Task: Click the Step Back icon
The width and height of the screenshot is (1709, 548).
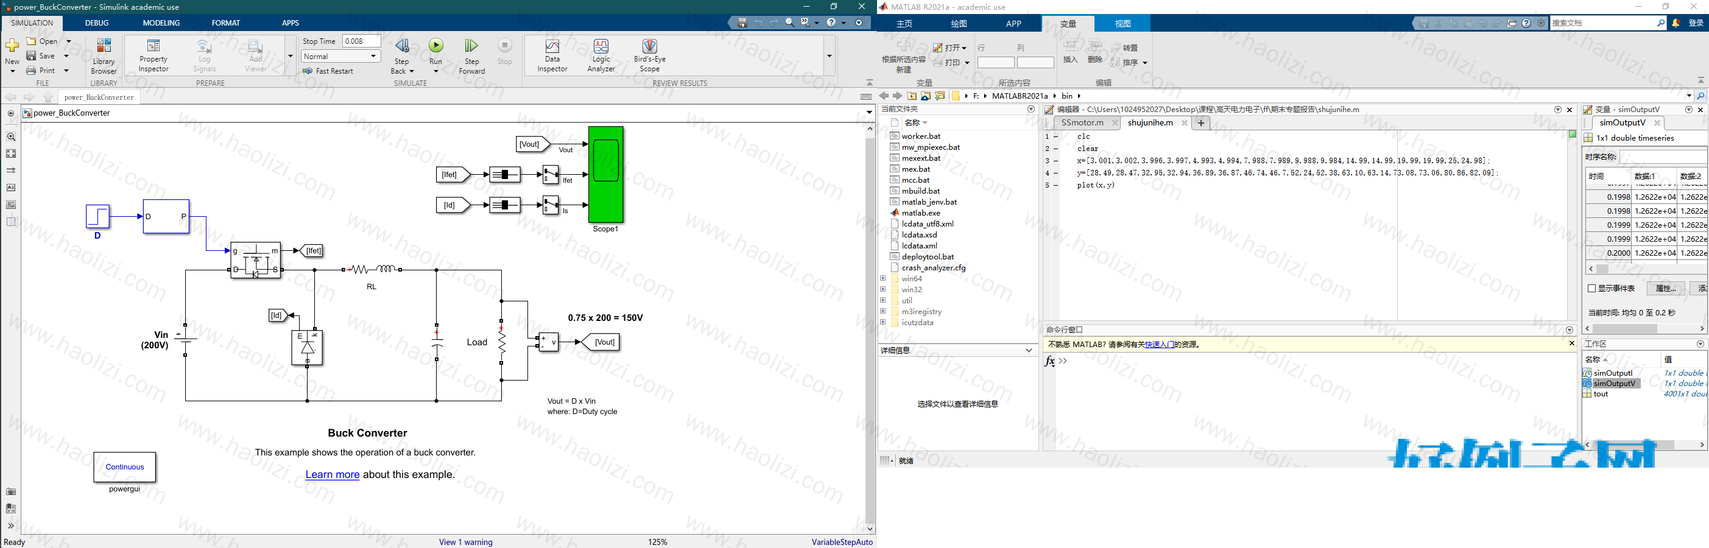Action: click(x=402, y=45)
